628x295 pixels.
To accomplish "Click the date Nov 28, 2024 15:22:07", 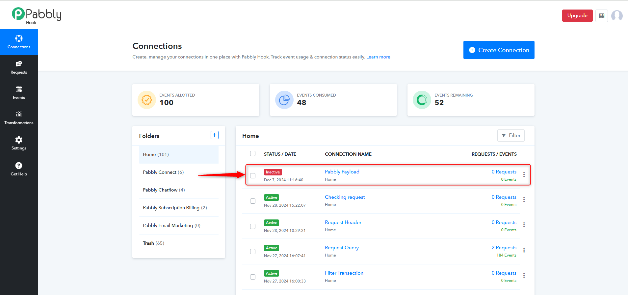I will (x=285, y=205).
